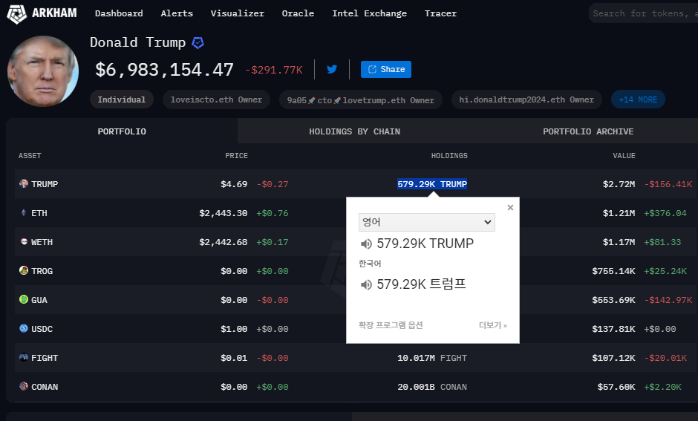Open the 영어 language dropdown
The height and width of the screenshot is (421, 698).
coord(426,222)
